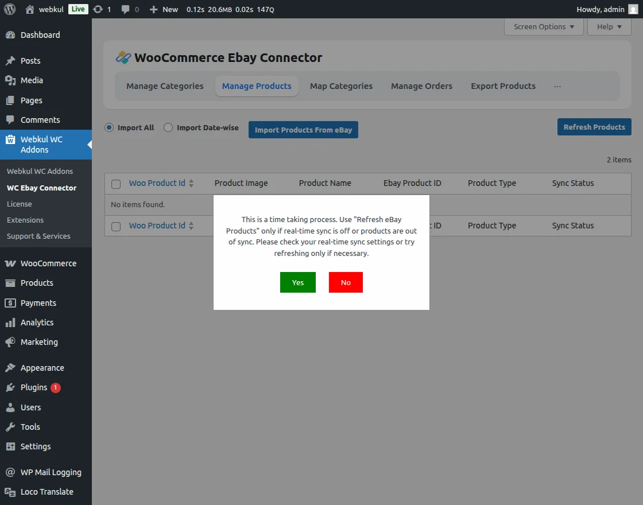The height and width of the screenshot is (505, 643).
Task: Click the Sync Status column header
Action: (x=573, y=183)
